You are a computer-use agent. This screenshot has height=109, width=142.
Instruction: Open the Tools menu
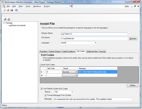[28, 6]
